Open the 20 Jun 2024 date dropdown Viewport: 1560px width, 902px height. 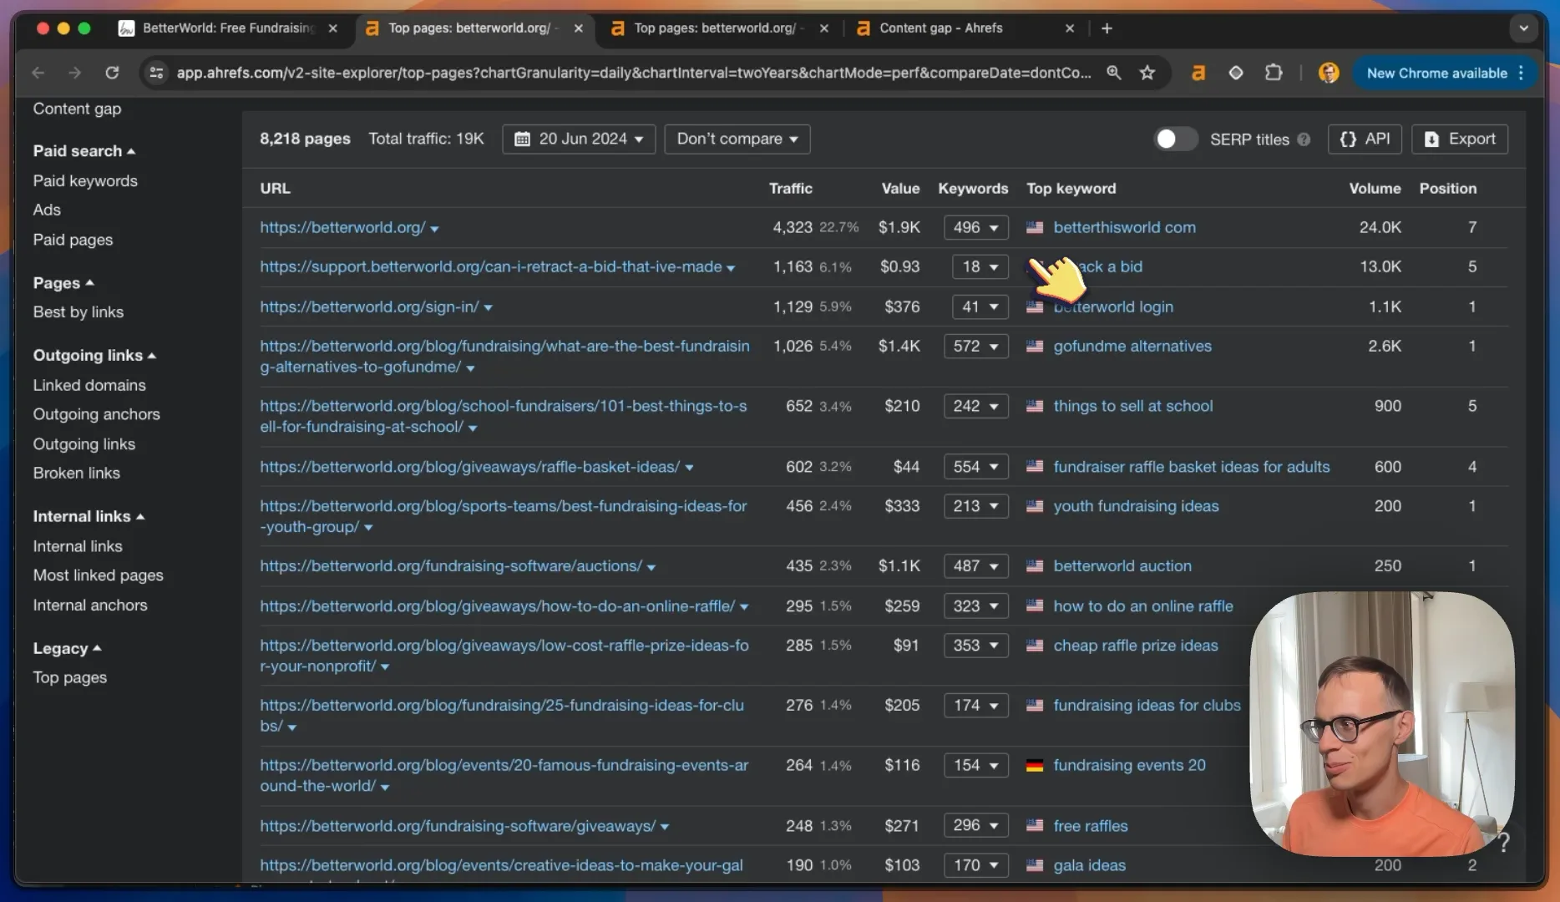pyautogui.click(x=579, y=139)
